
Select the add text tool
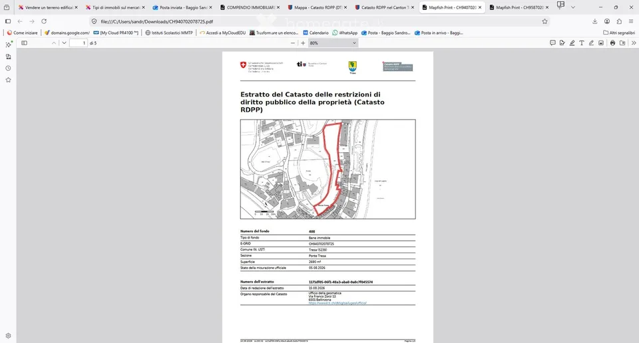click(582, 43)
